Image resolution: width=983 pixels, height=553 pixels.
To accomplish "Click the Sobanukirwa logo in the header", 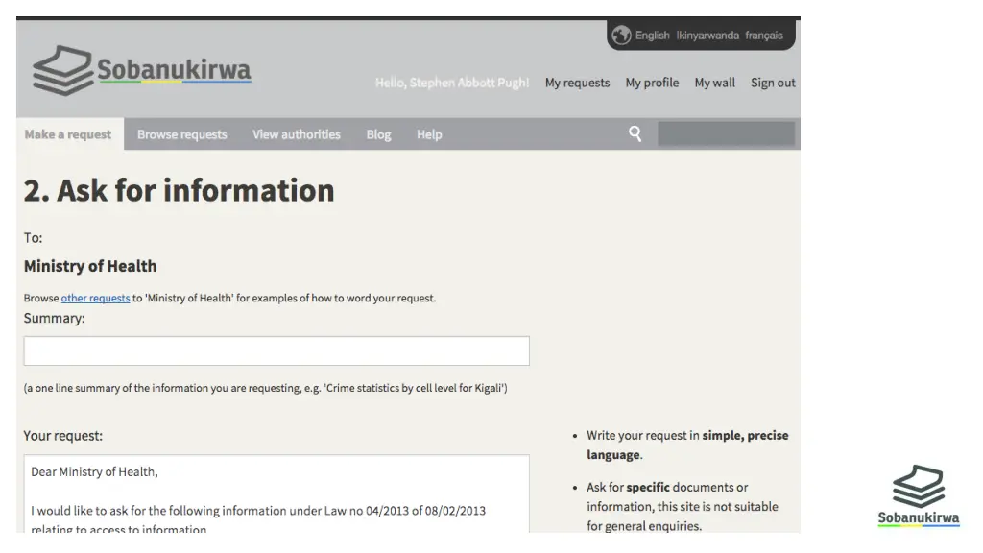I will point(142,70).
